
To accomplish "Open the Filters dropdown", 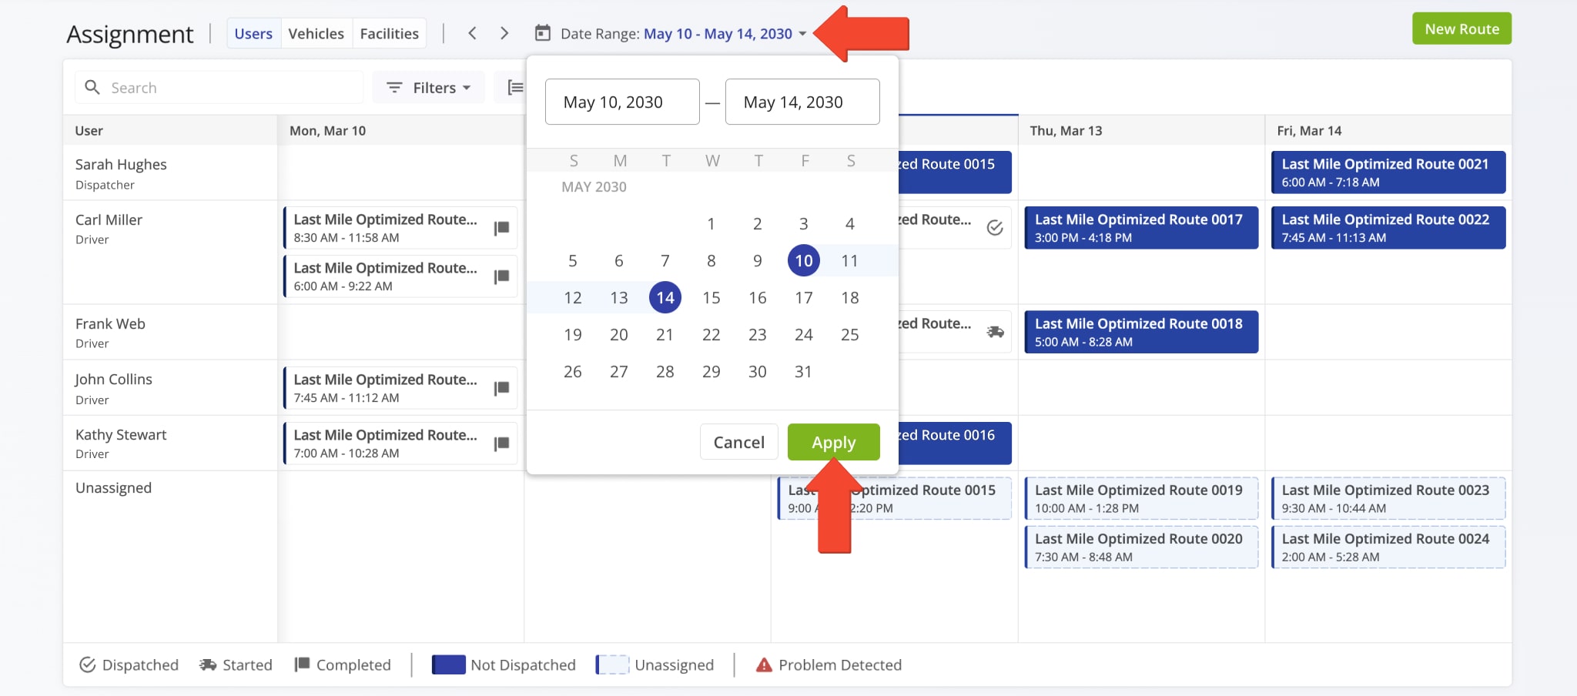I will point(429,88).
